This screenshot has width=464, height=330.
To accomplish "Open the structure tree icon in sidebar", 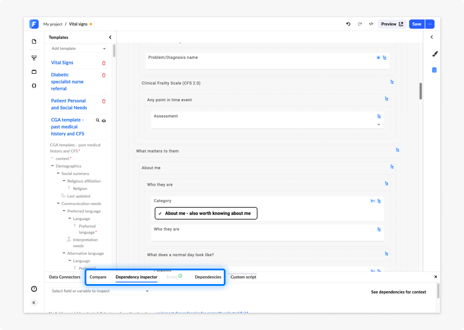I will coord(34,58).
